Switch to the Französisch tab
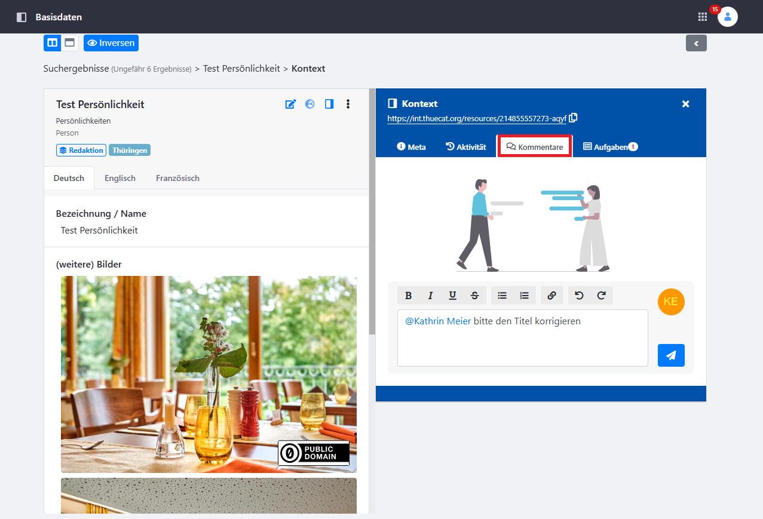 pyautogui.click(x=177, y=178)
